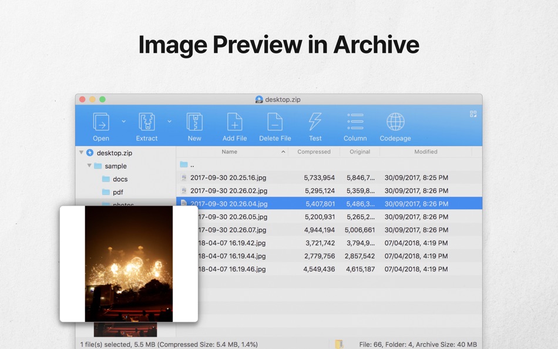Image resolution: width=558 pixels, height=349 pixels.
Task: Test the archive using the lightning icon
Action: tap(315, 122)
